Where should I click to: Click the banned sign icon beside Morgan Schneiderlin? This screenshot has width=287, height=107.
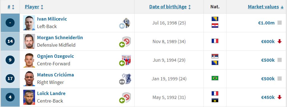point(126,41)
